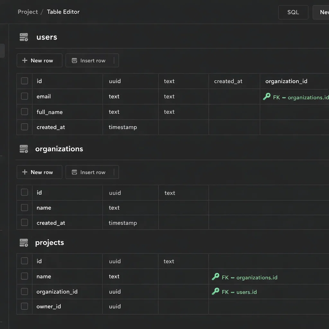
Task: Click the full_name column cell in users
Action: coord(49,112)
